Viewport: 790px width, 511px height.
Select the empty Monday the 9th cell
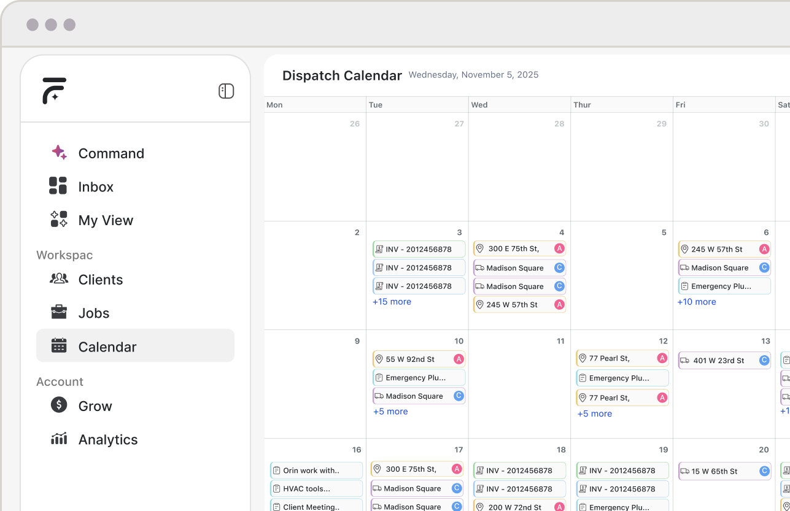[315, 386]
